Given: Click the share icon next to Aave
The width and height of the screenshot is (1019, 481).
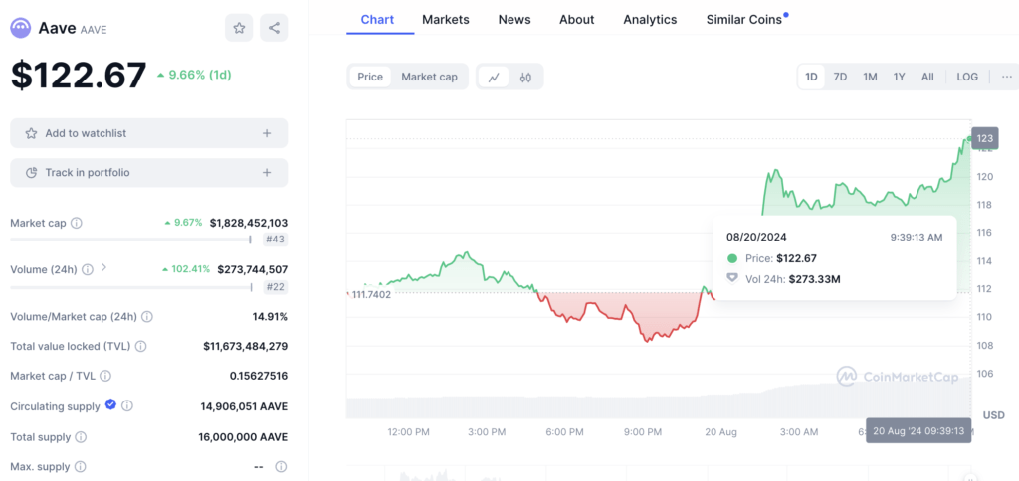Looking at the screenshot, I should pyautogui.click(x=274, y=28).
